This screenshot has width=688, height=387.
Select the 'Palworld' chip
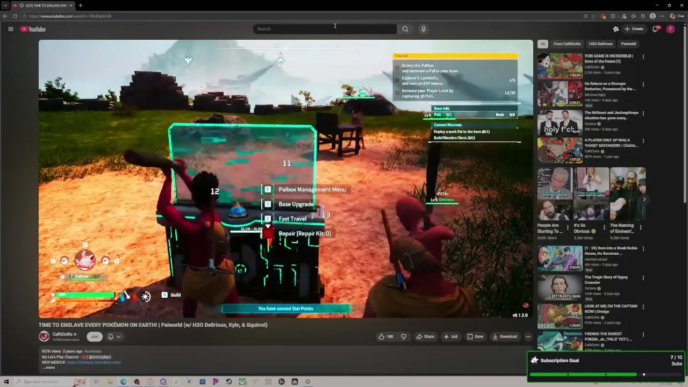(628, 44)
